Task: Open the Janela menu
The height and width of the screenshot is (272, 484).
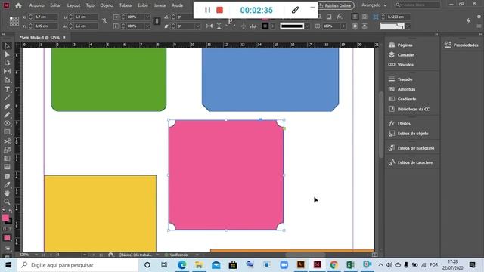Action: click(160, 5)
